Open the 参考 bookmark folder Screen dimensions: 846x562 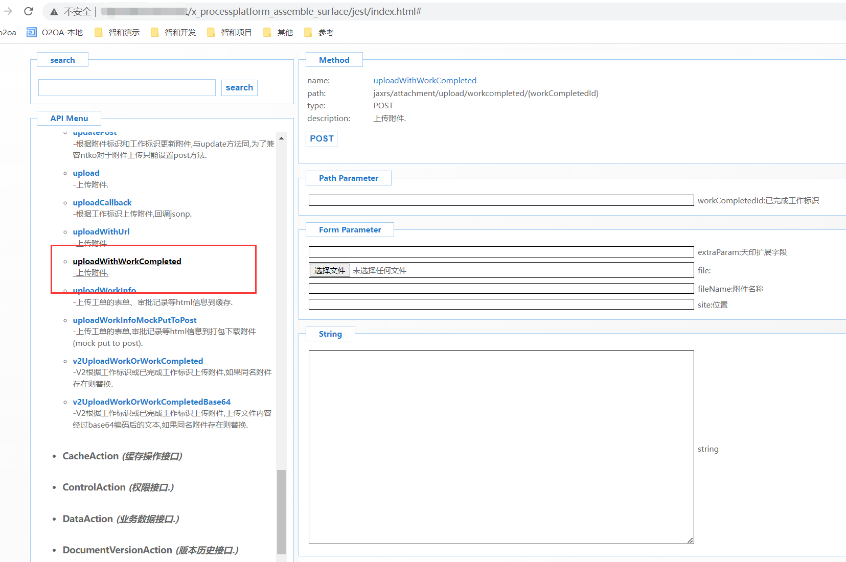[x=319, y=33]
